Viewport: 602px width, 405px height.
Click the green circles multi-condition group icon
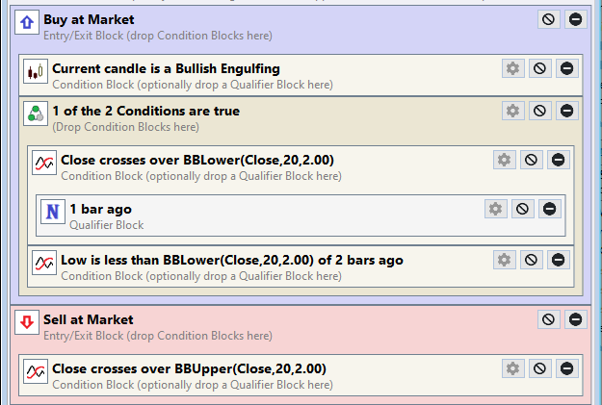click(x=36, y=114)
